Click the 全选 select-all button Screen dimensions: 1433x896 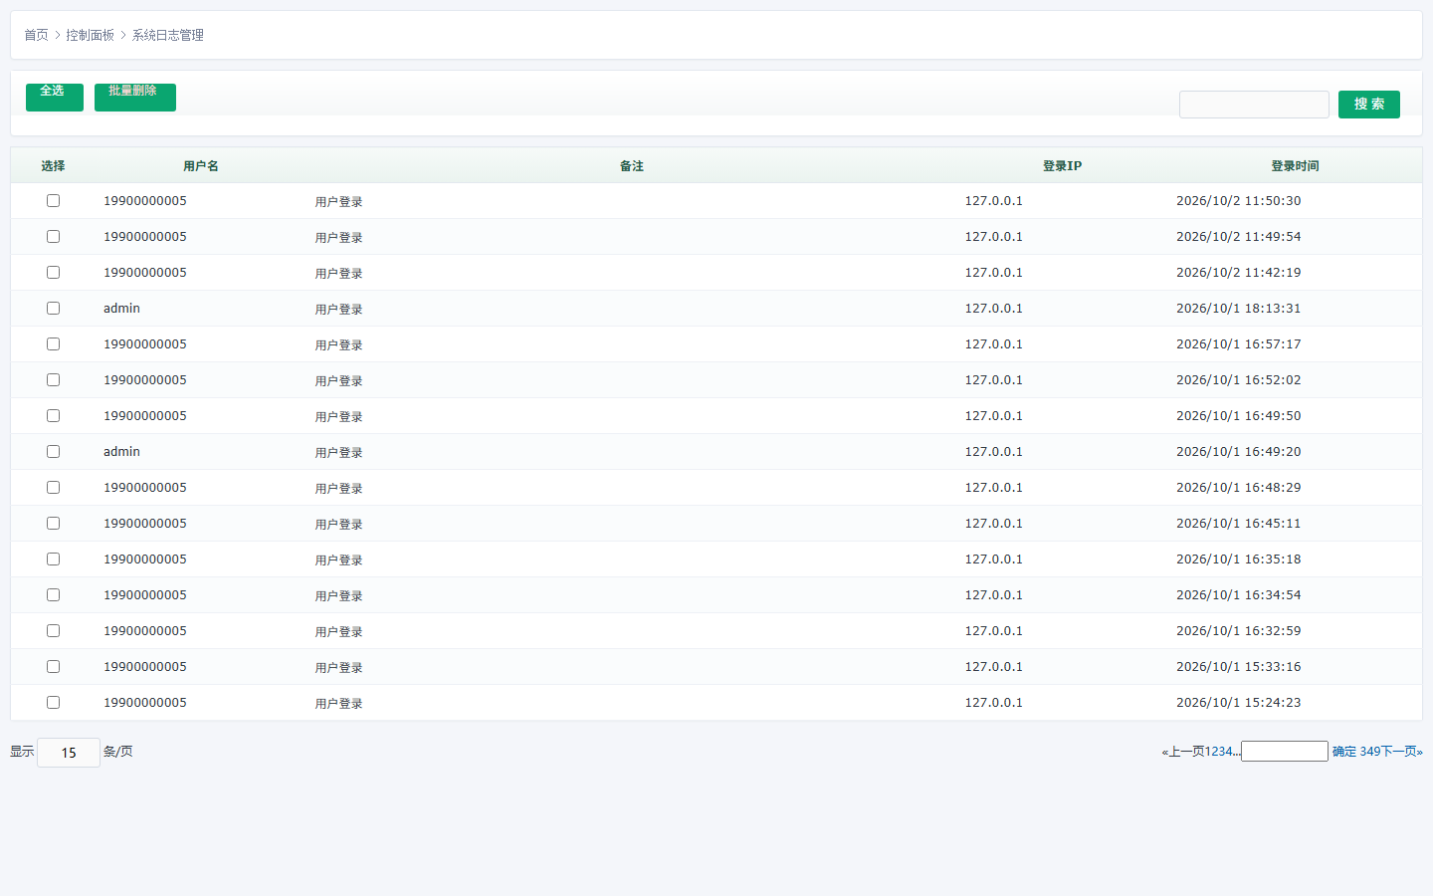click(x=55, y=97)
